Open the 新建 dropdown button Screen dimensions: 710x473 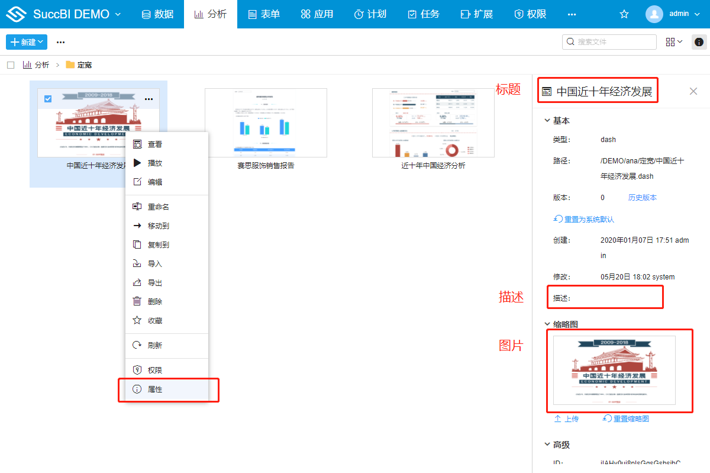click(x=27, y=42)
